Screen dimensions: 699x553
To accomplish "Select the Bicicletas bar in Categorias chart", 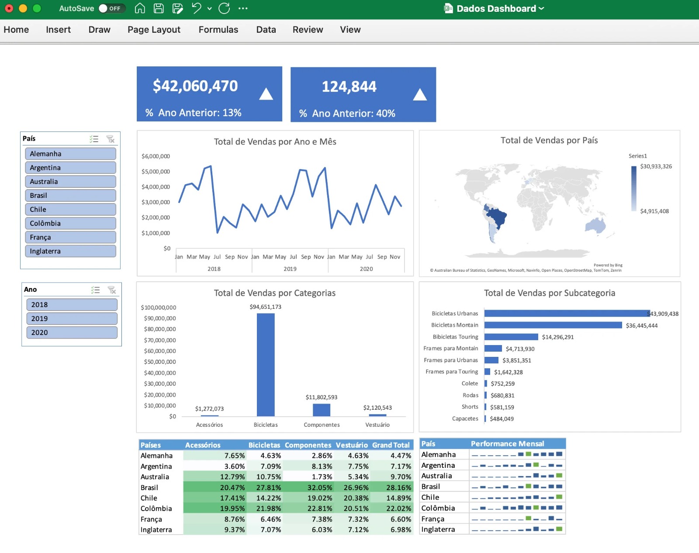I will click(266, 364).
